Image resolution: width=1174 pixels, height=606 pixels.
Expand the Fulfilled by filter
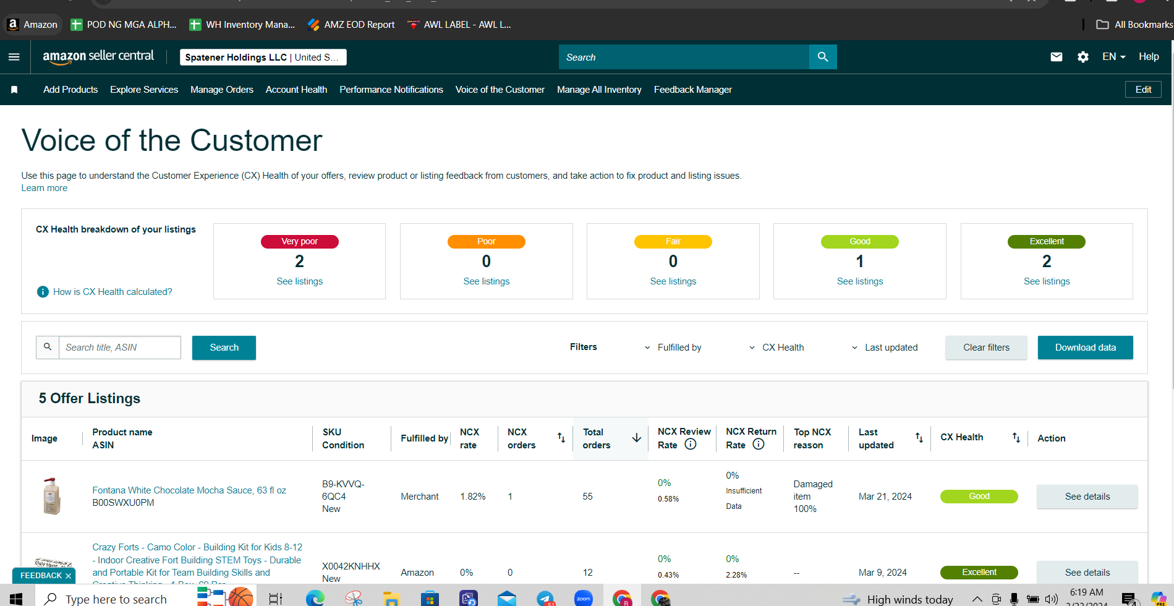[x=673, y=348]
